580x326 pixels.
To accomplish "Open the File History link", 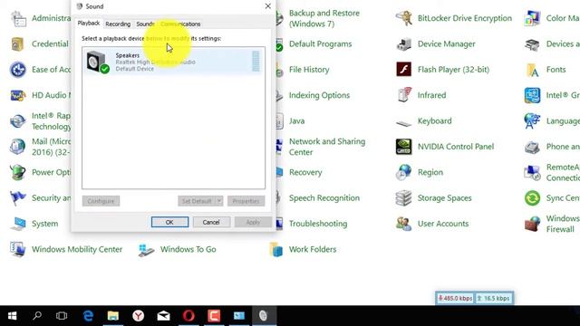I will coord(309,70).
